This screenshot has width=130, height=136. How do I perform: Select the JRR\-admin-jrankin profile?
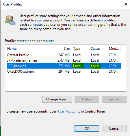tap(64, 60)
